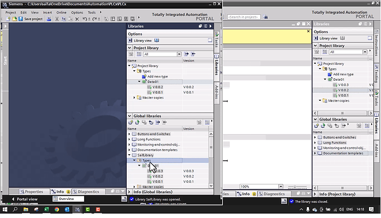Select V 0.0.2 in the back window Project library
This screenshot has width=381, height=218.
coord(343,90)
